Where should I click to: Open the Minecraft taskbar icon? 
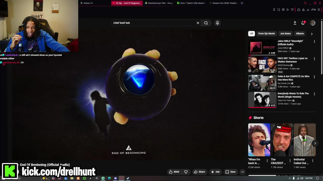[x=84, y=178]
